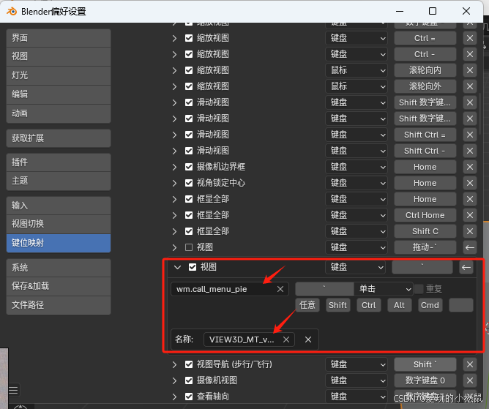Remove the Ctrl Home keymap entry

(x=470, y=215)
